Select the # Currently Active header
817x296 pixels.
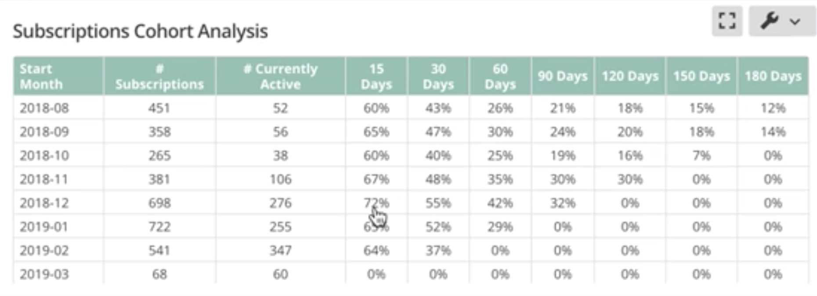pyautogui.click(x=281, y=76)
